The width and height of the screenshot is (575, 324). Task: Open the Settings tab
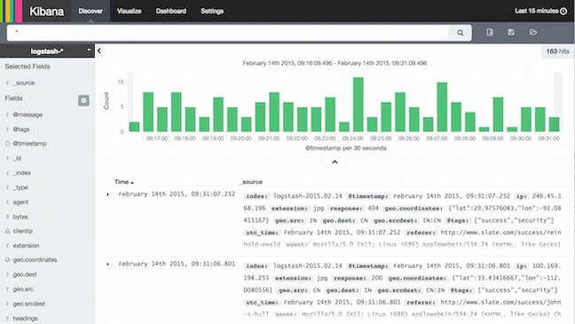(x=212, y=11)
